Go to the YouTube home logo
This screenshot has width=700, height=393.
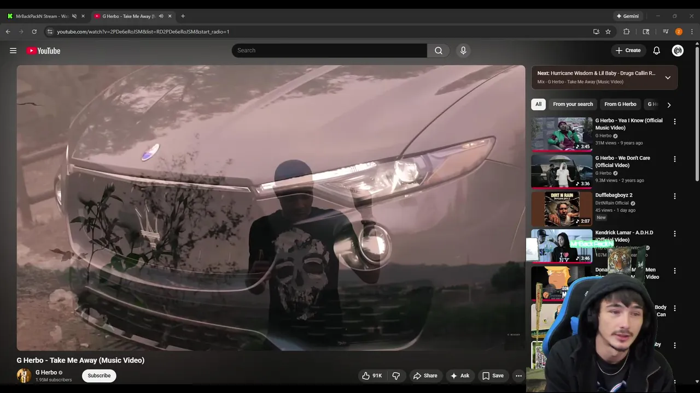43,51
